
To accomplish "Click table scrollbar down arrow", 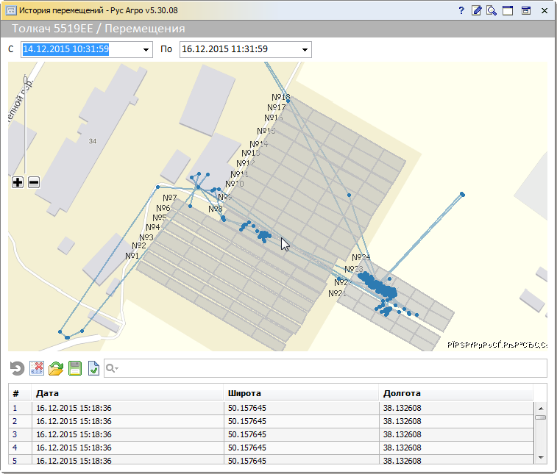I will click(541, 458).
